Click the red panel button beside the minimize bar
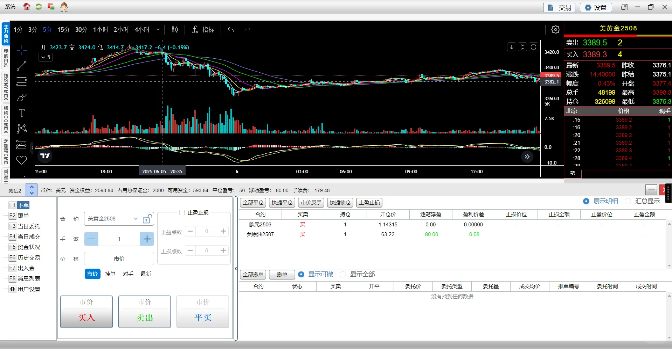This screenshot has width=672, height=349. click(x=663, y=190)
